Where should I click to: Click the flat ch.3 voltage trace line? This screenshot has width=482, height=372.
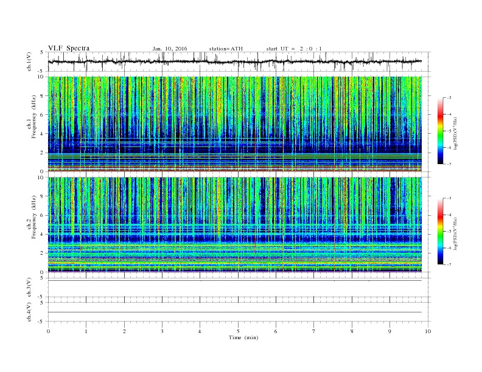point(235,281)
